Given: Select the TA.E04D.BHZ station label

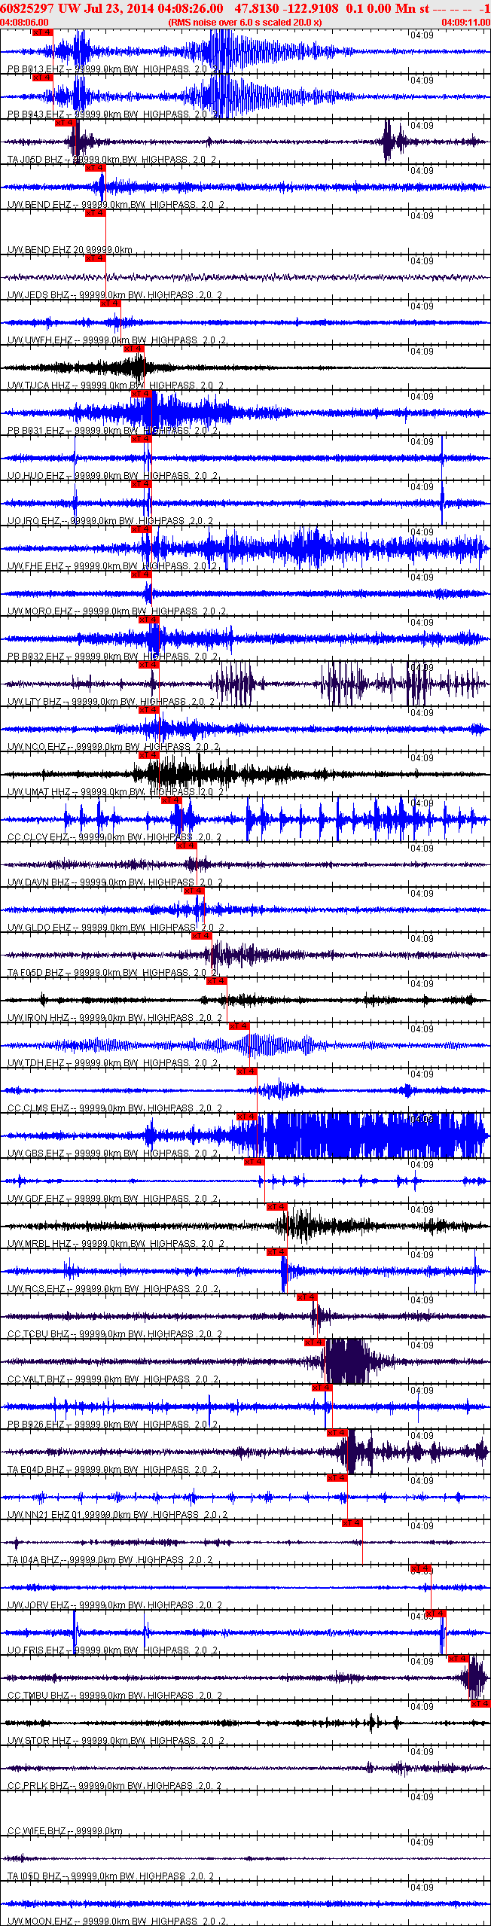Looking at the screenshot, I should (x=113, y=1470).
